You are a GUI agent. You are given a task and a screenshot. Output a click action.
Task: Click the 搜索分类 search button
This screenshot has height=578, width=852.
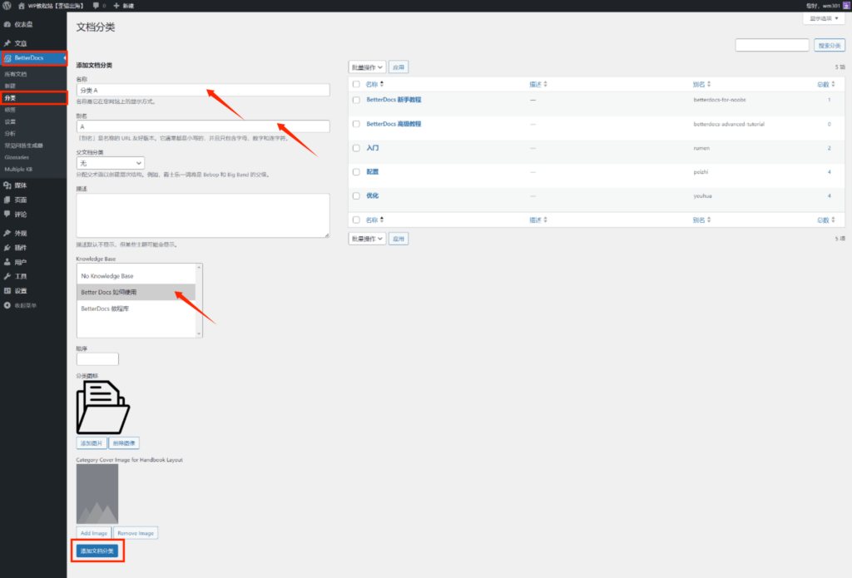coord(830,46)
